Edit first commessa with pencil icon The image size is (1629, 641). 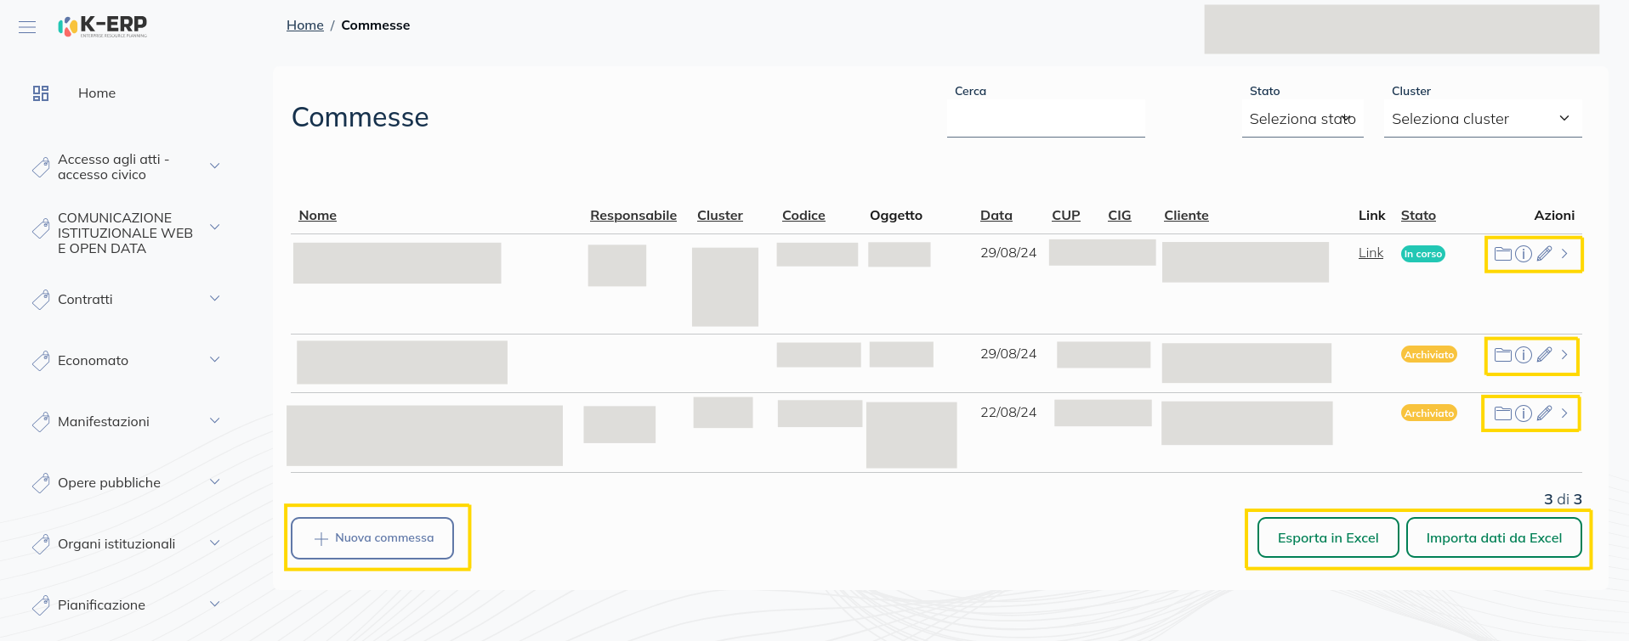point(1545,253)
